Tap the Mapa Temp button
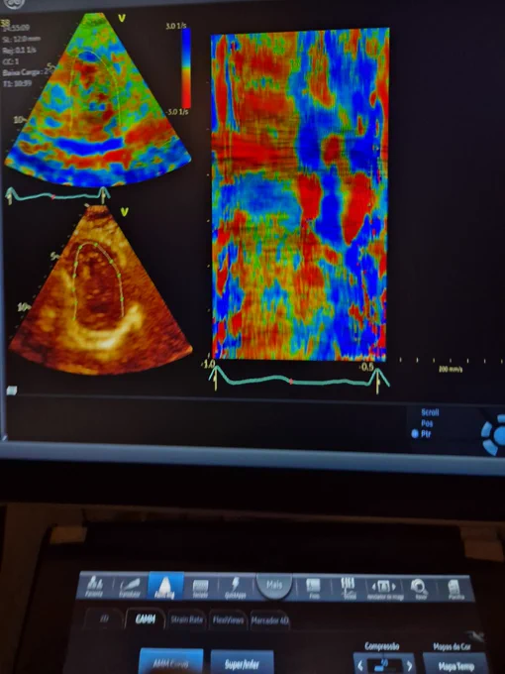 (x=456, y=664)
